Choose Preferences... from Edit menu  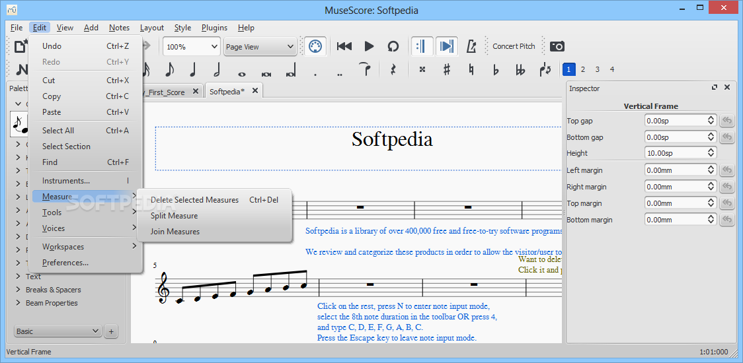[x=85, y=263]
